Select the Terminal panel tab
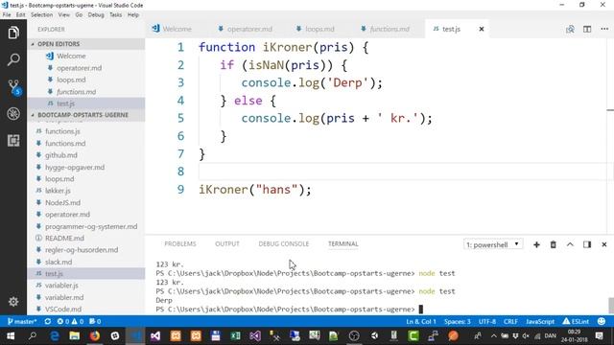 (343, 243)
